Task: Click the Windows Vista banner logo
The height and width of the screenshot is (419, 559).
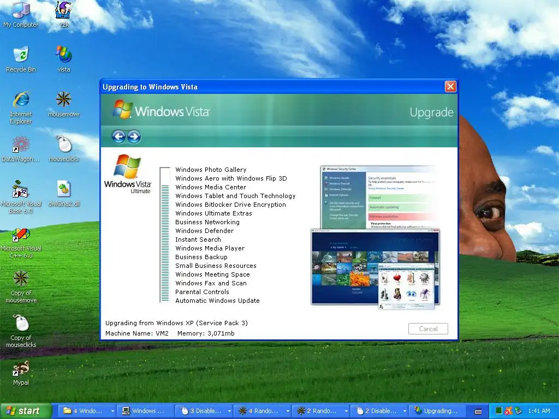Action: 161,109
